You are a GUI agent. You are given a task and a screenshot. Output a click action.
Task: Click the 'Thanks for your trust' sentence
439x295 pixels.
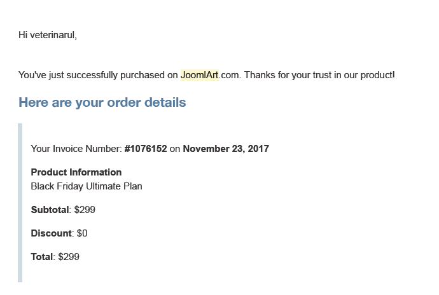(319, 75)
